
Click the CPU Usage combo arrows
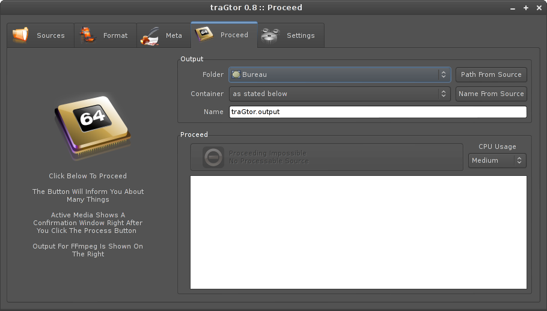[519, 160]
